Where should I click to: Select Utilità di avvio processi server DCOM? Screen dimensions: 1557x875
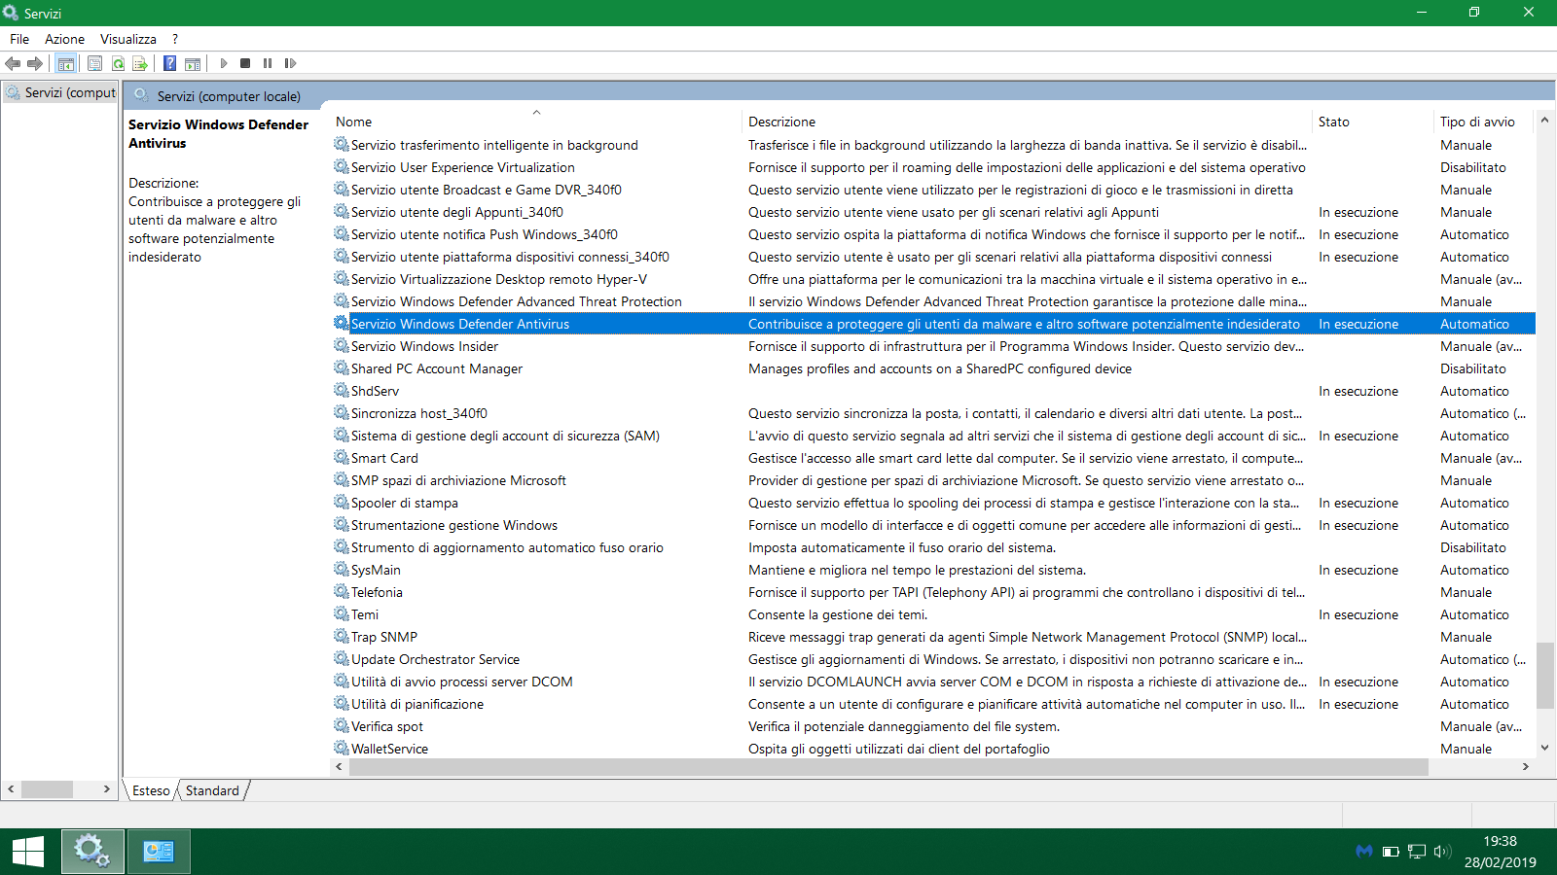pos(933,682)
